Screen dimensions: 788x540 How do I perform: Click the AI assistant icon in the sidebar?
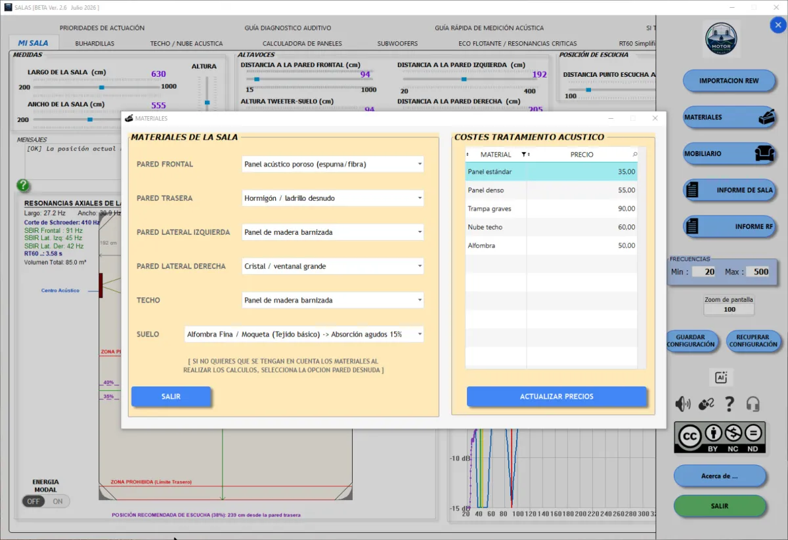pos(720,377)
